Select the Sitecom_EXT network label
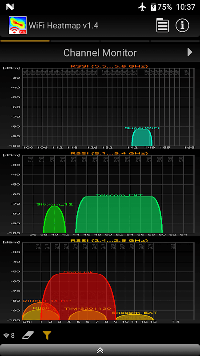The height and width of the screenshot is (356, 200). [135, 312]
